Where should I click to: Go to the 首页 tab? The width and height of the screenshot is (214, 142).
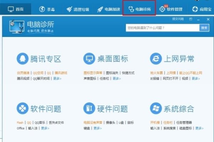16,9
